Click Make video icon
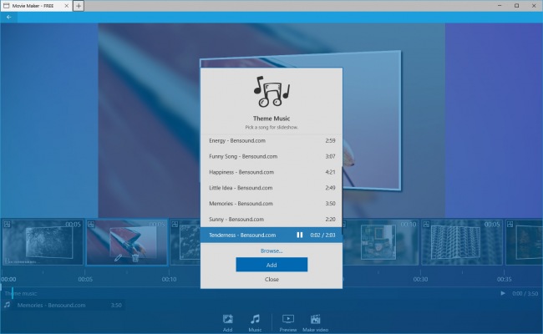The image size is (543, 334). click(x=315, y=323)
